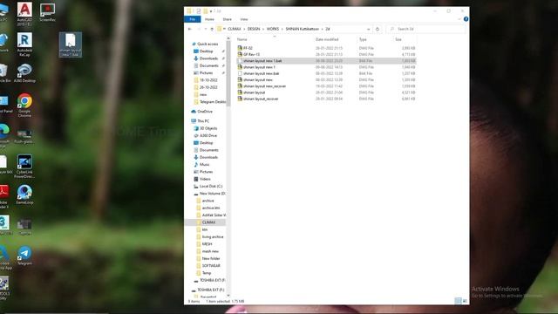This screenshot has width=558, height=314.
Task: Click the navigation pane scroll down arrow
Action: point(228,296)
